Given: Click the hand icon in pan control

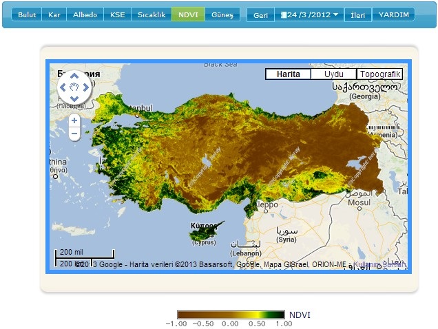Looking at the screenshot, I should 74,87.
